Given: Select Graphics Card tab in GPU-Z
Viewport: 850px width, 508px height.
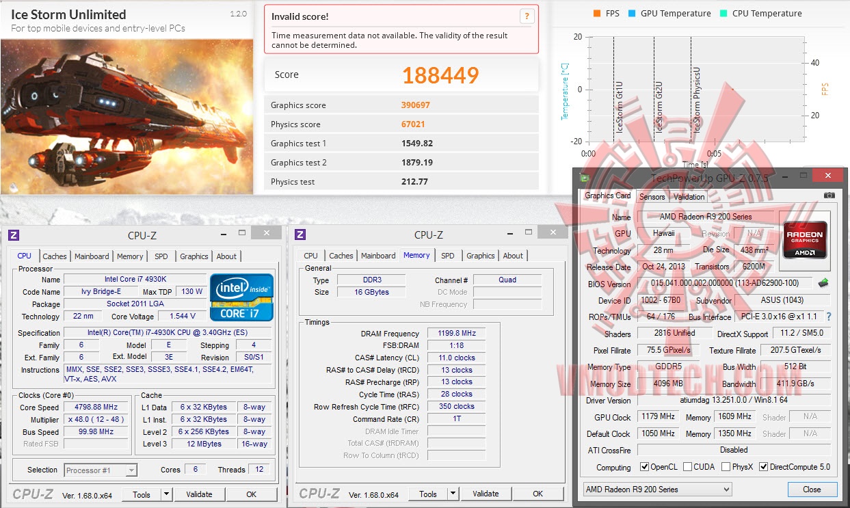Looking at the screenshot, I should (x=608, y=196).
